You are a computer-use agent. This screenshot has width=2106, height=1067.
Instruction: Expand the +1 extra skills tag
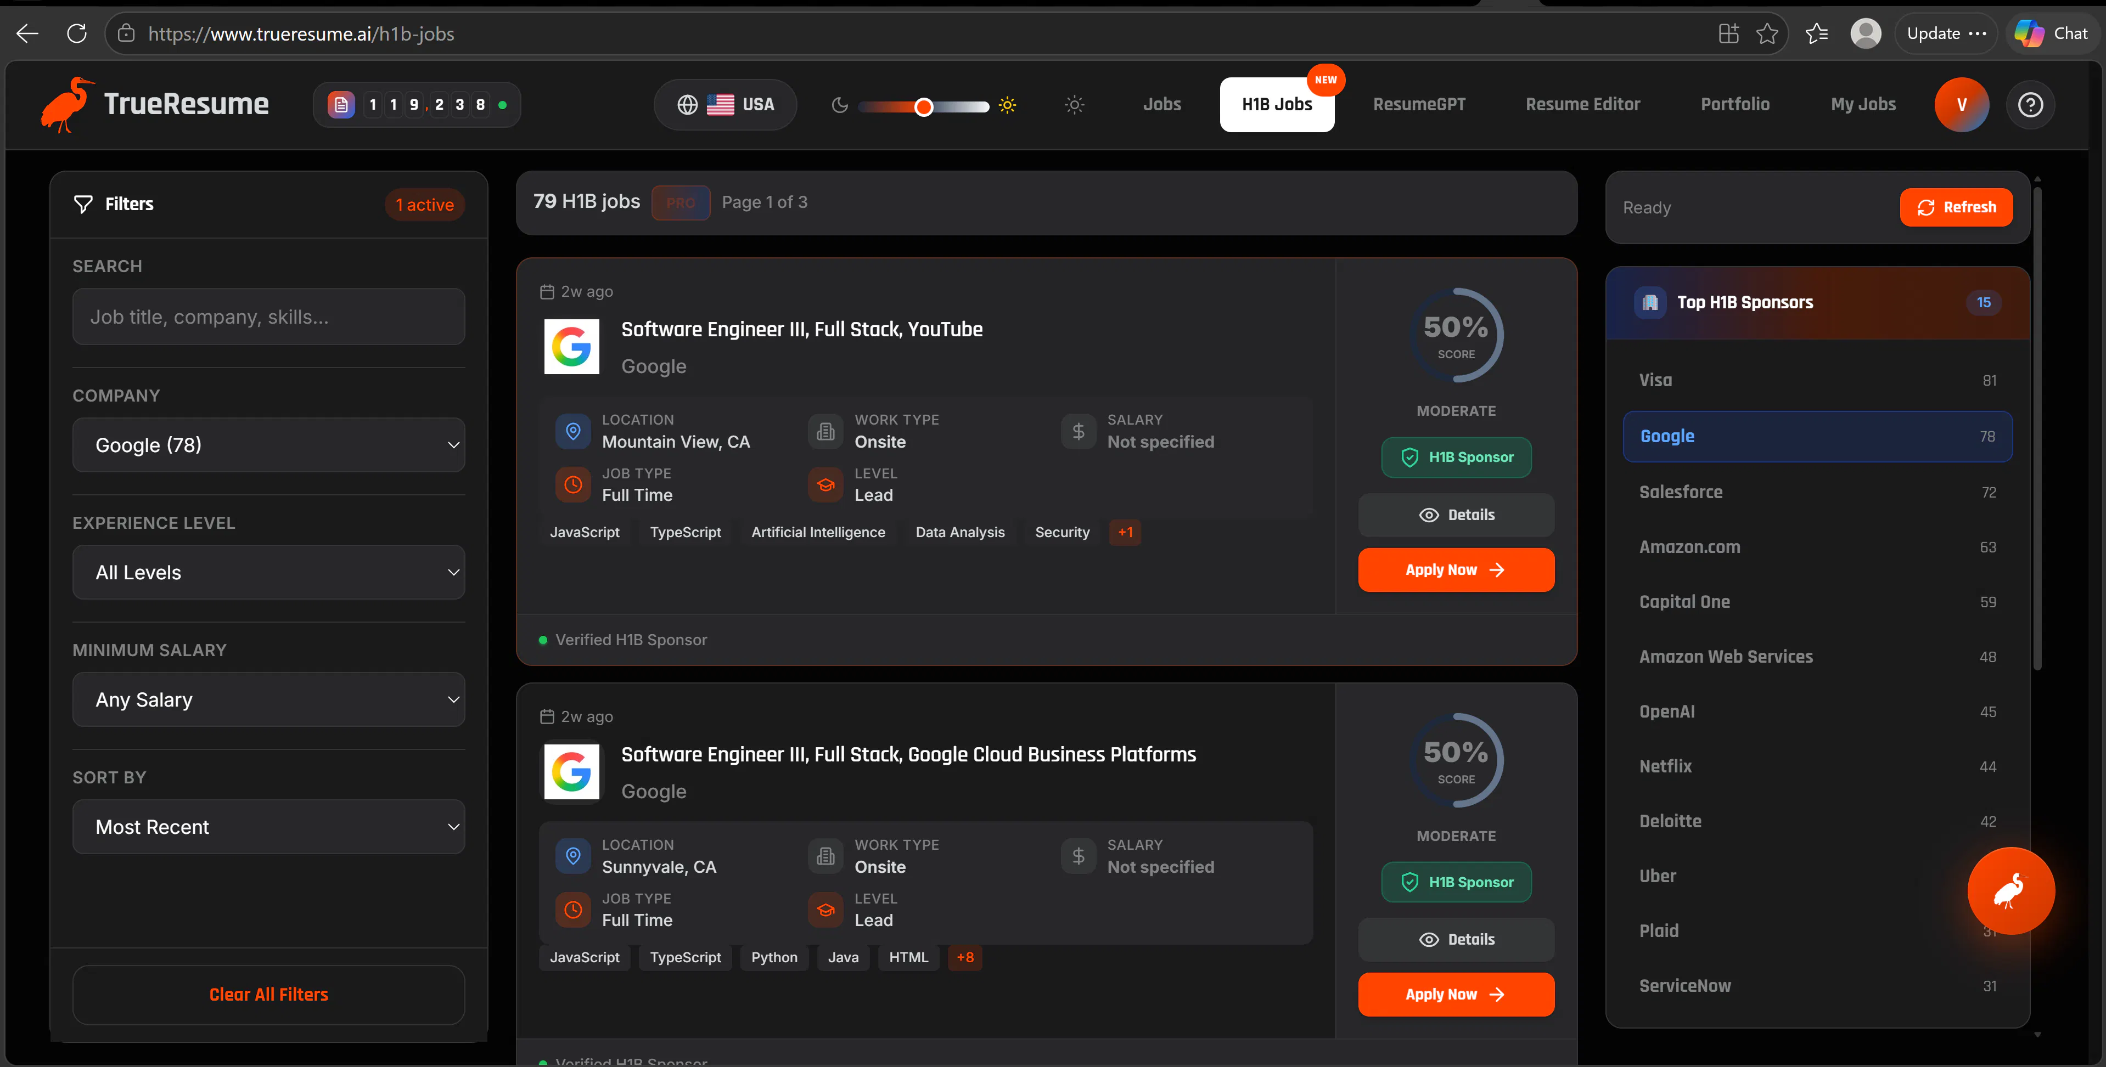click(1125, 533)
